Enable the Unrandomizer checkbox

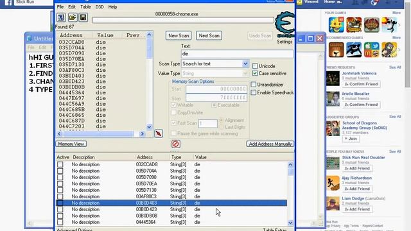(x=253, y=85)
